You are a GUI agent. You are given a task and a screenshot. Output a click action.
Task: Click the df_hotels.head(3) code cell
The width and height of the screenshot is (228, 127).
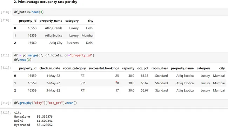[120, 12]
